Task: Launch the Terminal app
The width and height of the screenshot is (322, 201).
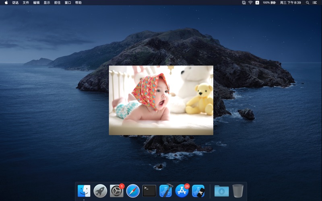Action: tap(149, 191)
